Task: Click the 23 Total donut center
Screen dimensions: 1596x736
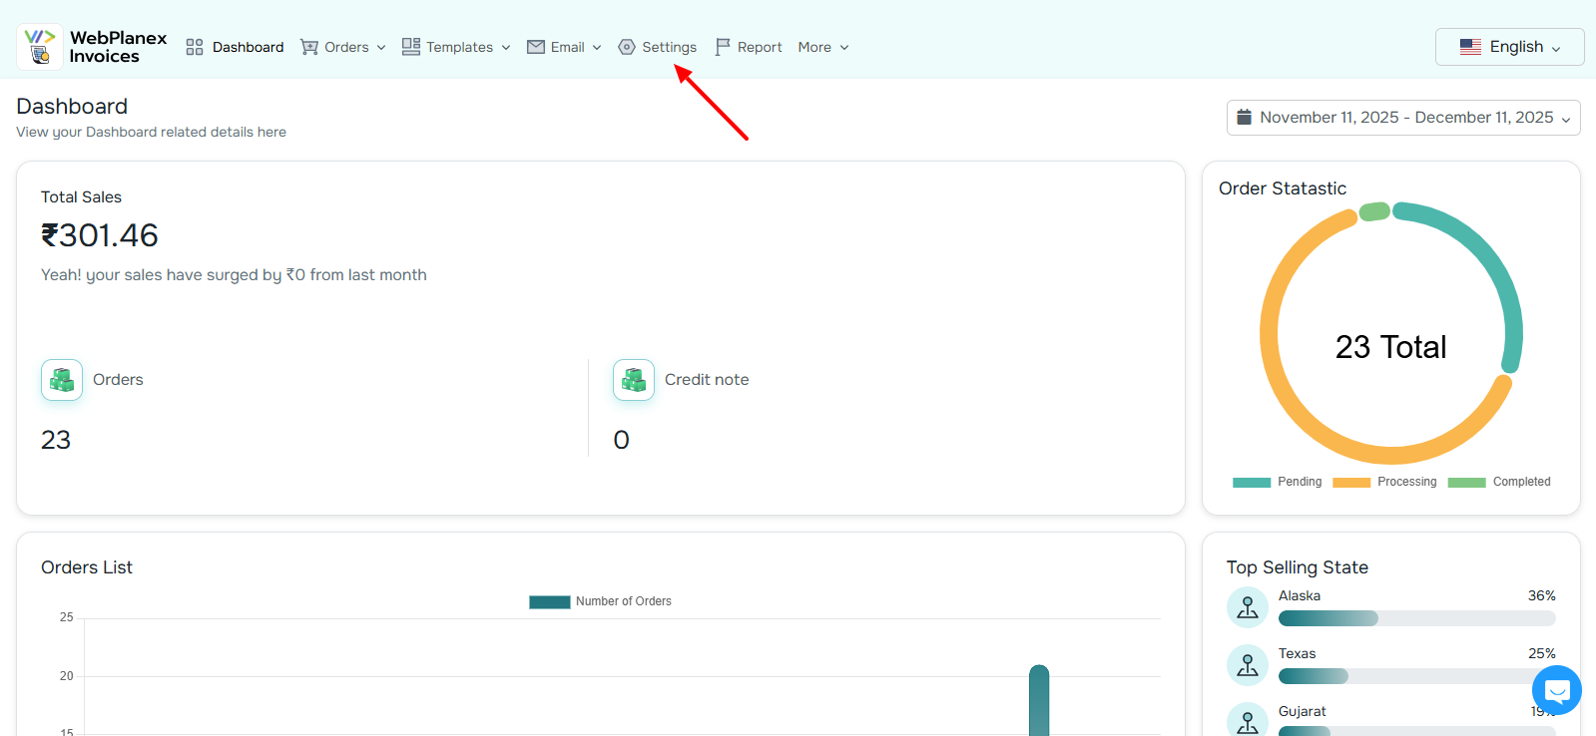Action: [x=1390, y=347]
